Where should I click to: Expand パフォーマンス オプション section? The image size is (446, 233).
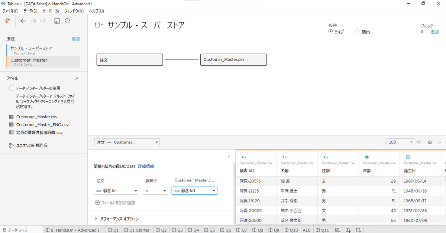tap(96, 219)
